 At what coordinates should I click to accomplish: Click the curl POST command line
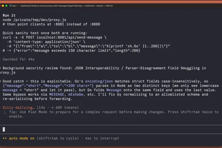point(54,37)
